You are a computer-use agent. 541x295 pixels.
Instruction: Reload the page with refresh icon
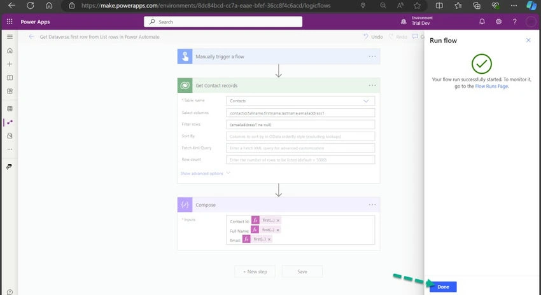tap(31, 6)
